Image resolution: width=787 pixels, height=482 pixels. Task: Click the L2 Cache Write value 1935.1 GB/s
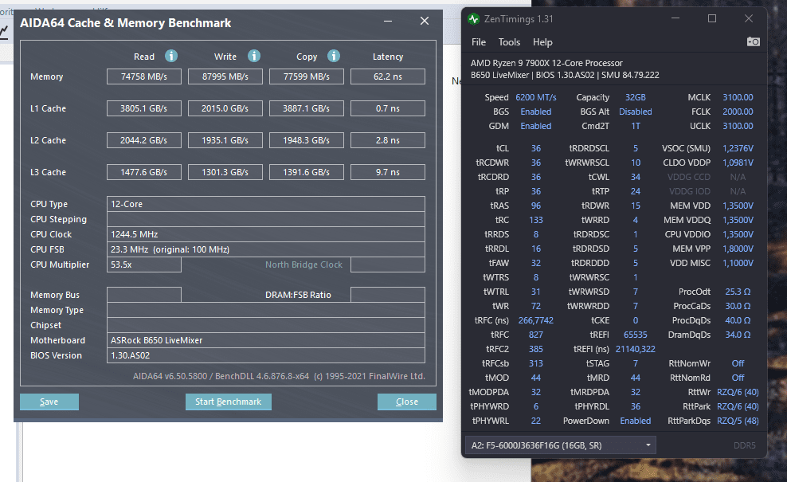[x=225, y=140]
